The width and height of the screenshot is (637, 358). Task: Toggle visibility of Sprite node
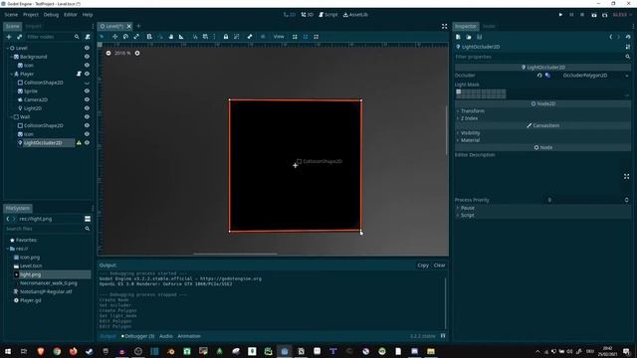[87, 91]
